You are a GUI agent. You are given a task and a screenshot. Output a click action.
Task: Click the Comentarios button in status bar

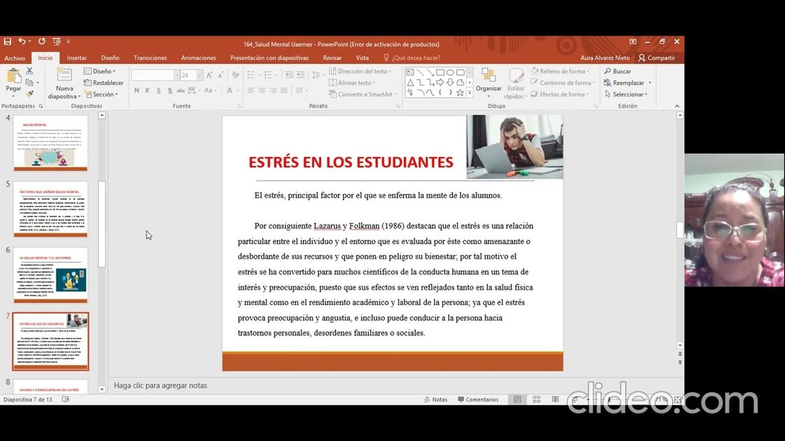tap(478, 399)
